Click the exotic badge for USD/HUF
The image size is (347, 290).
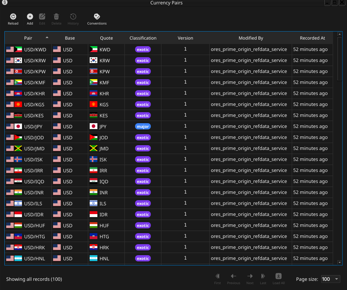(x=143, y=225)
